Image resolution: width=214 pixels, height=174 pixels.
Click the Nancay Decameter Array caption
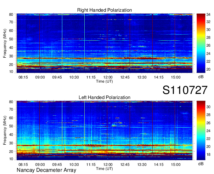pyautogui.click(x=46, y=170)
